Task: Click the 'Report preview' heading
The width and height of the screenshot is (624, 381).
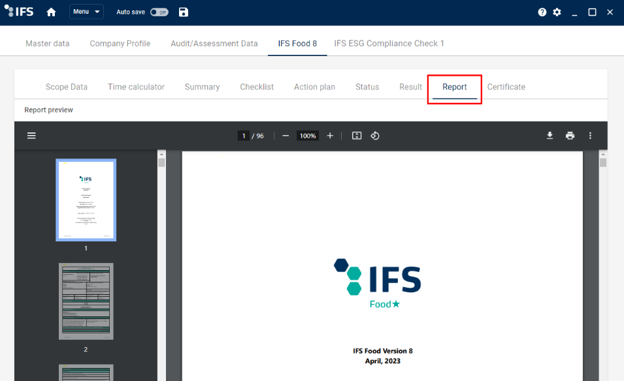Action: [x=48, y=110]
